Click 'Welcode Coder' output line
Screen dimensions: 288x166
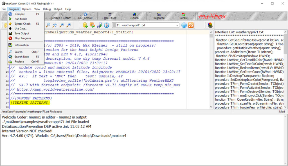pos(44,117)
